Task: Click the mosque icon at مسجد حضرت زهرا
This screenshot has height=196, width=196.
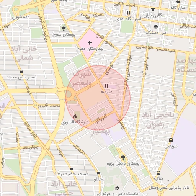Action: pos(72,168)
